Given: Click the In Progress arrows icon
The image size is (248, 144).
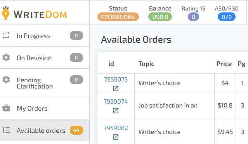Looking at the screenshot, I should click(6, 35).
